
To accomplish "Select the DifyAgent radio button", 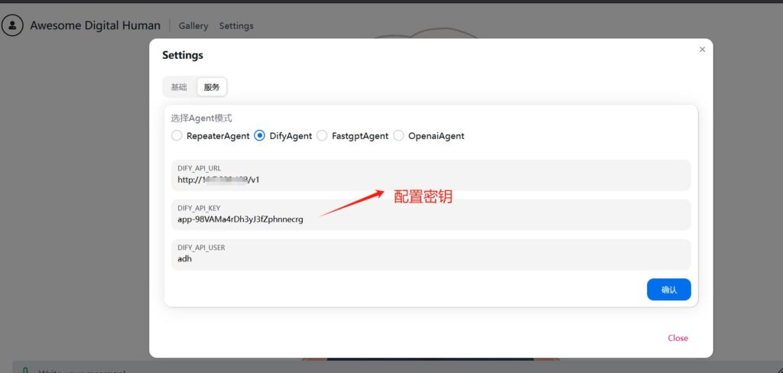I will [x=260, y=136].
